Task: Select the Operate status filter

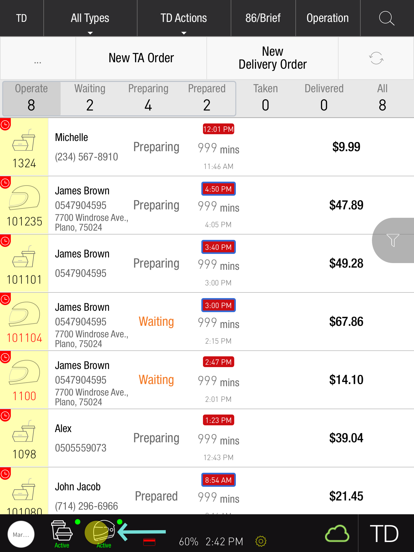Action: [x=31, y=98]
